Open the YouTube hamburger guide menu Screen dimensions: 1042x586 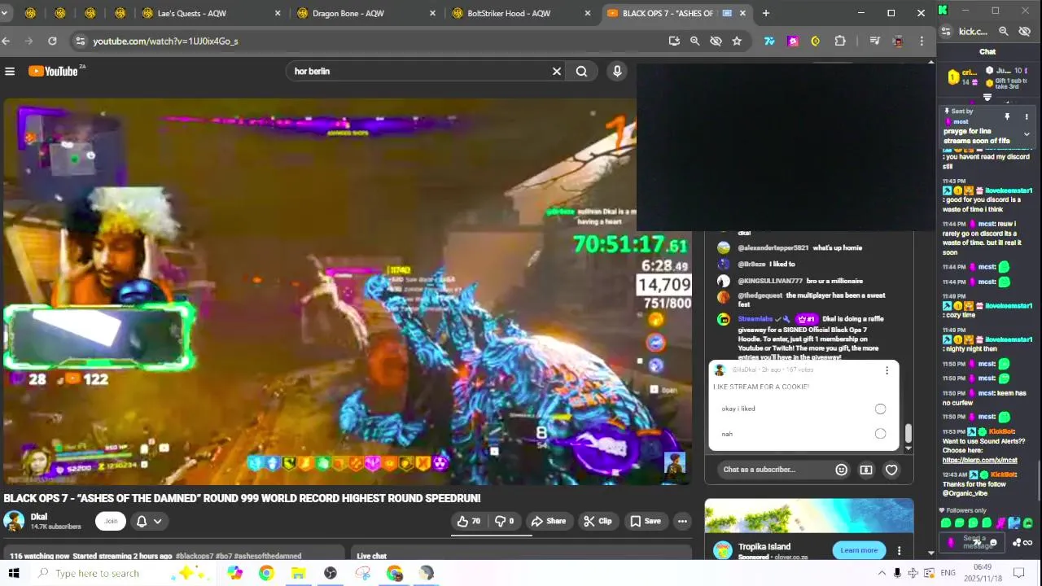[x=10, y=72]
